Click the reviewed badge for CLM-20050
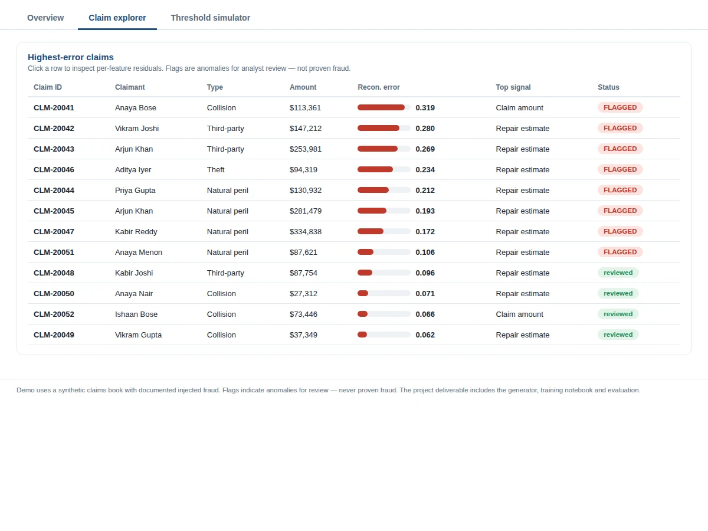708x531 pixels. tap(618, 293)
